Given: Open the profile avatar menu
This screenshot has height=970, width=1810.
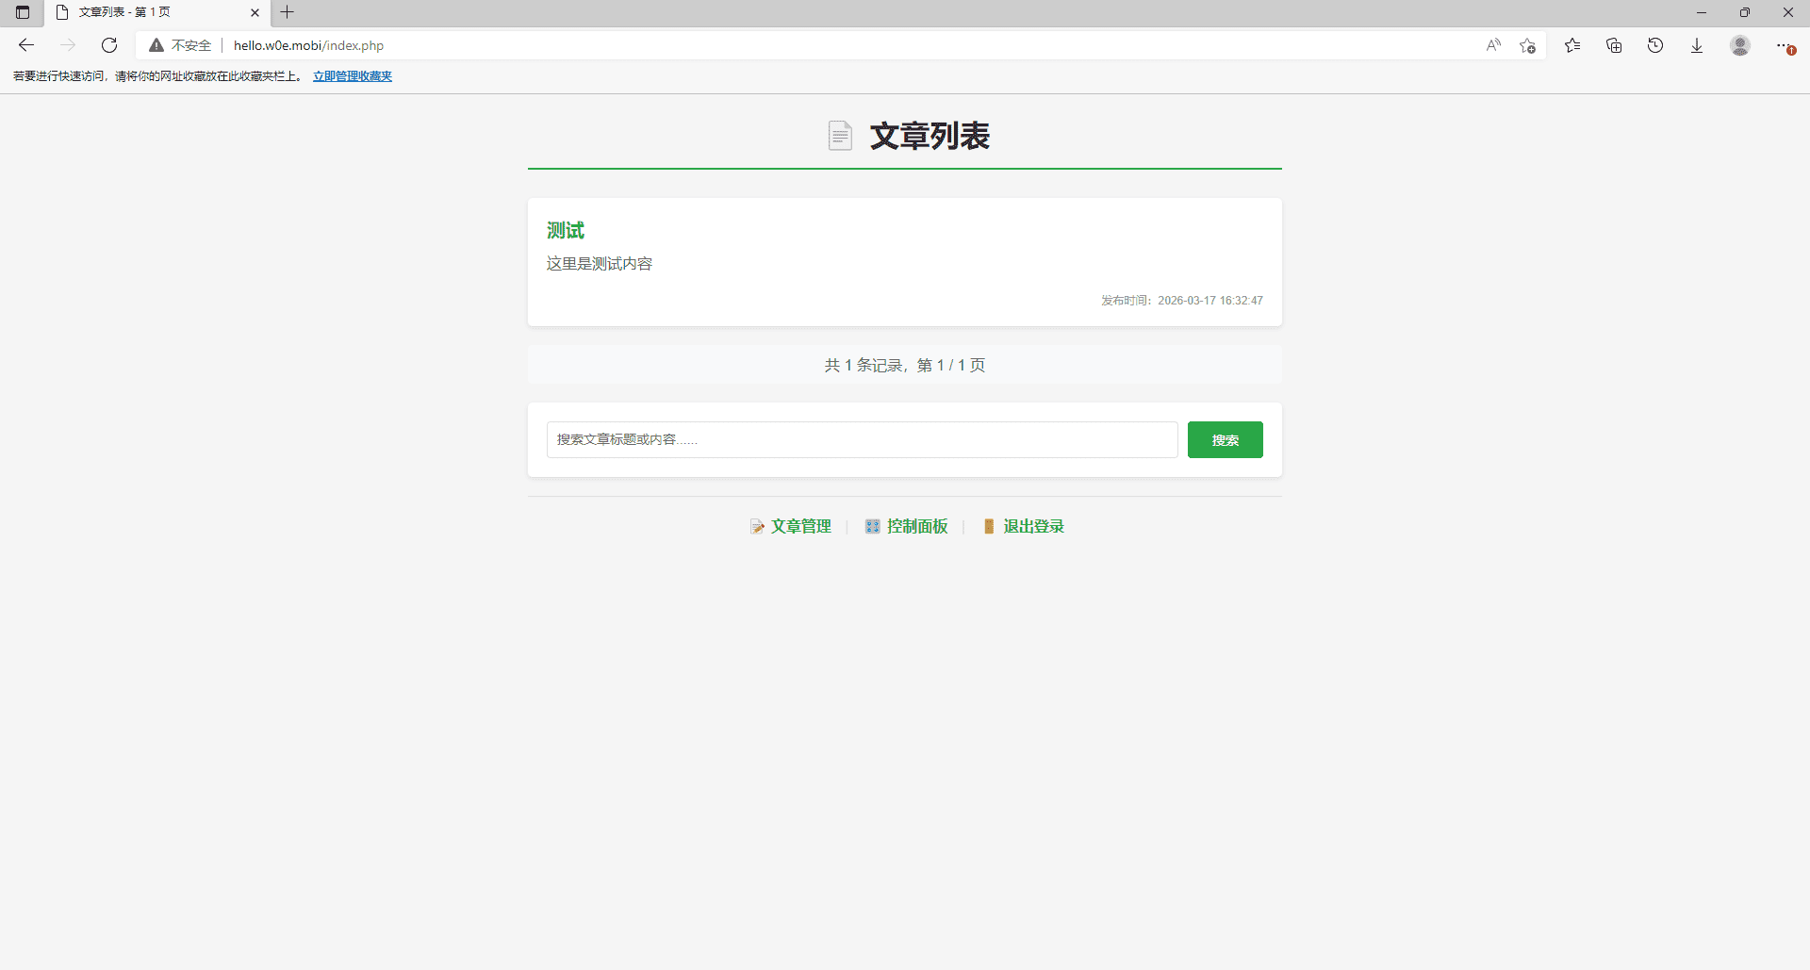Looking at the screenshot, I should point(1740,44).
